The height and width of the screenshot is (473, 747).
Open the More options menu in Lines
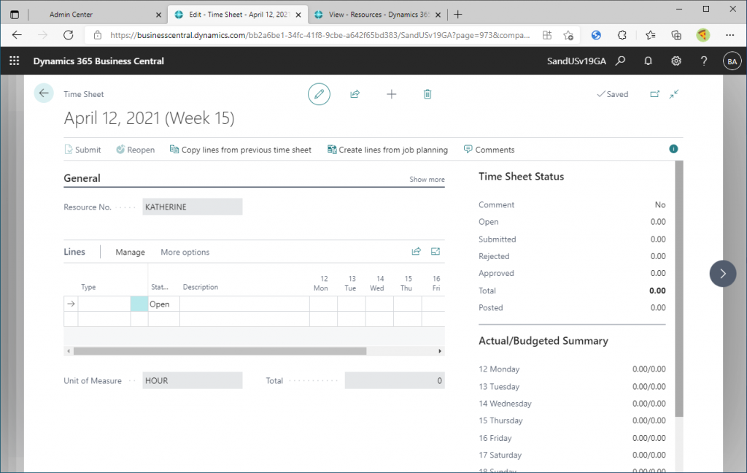click(x=185, y=253)
